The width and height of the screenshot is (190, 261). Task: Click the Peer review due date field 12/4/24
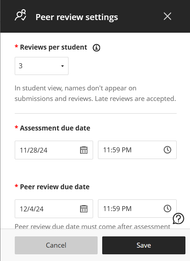pos(54,209)
